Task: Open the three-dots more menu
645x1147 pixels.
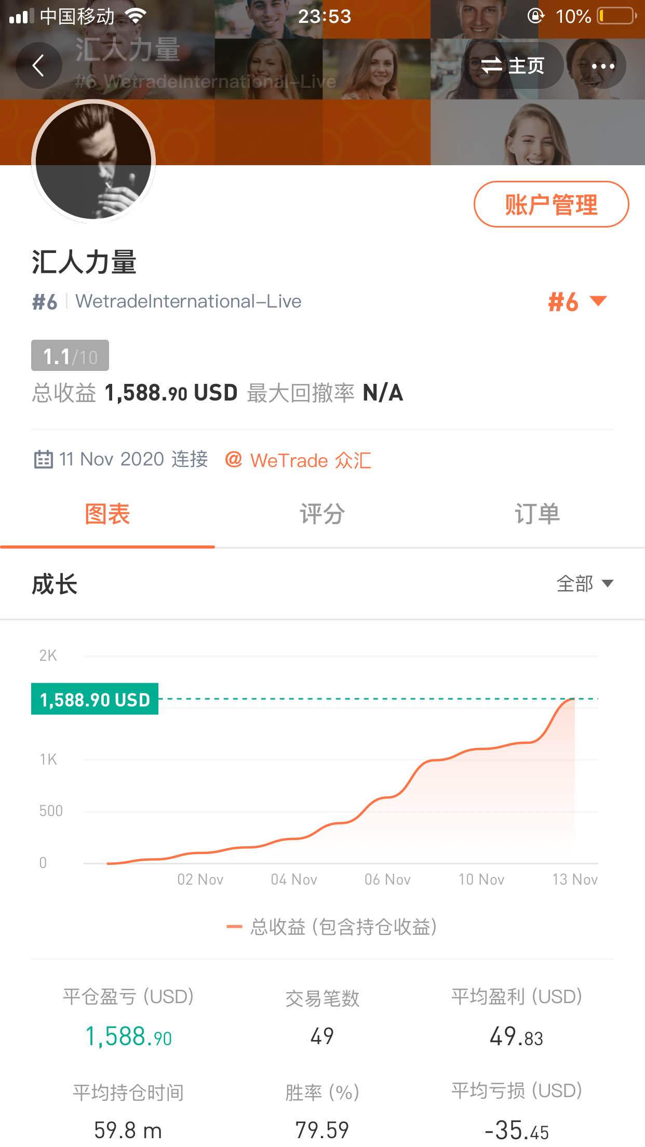Action: pyautogui.click(x=602, y=66)
